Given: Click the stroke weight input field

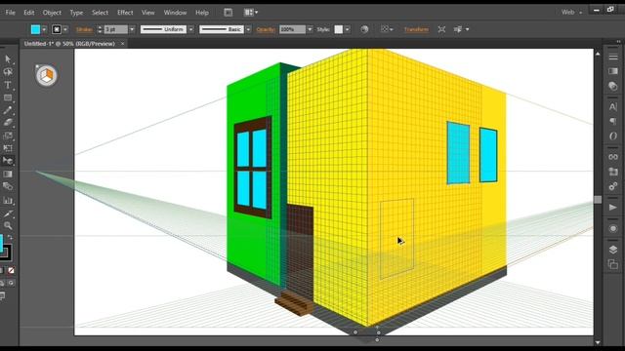Looking at the screenshot, I should 116,29.
